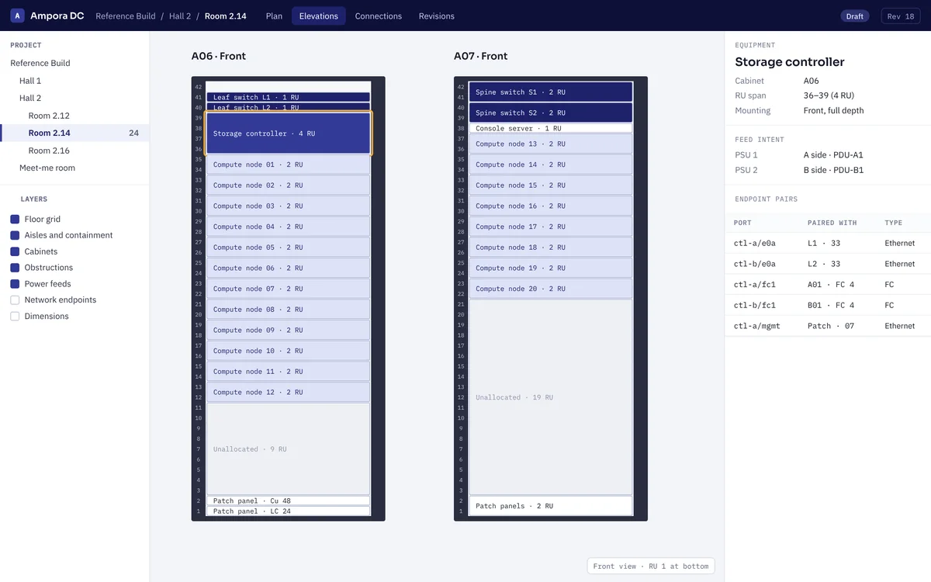Select the Unallocated 19 RU space
Viewport: 931px width, 582px height.
[551, 397]
